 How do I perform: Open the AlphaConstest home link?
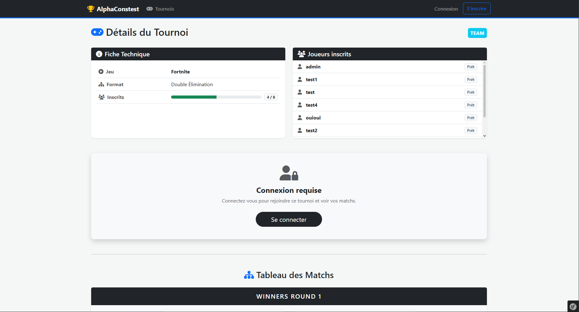point(113,9)
